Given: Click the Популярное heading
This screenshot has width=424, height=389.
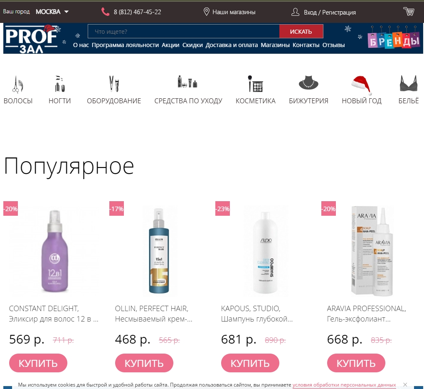Looking at the screenshot, I should tap(69, 166).
